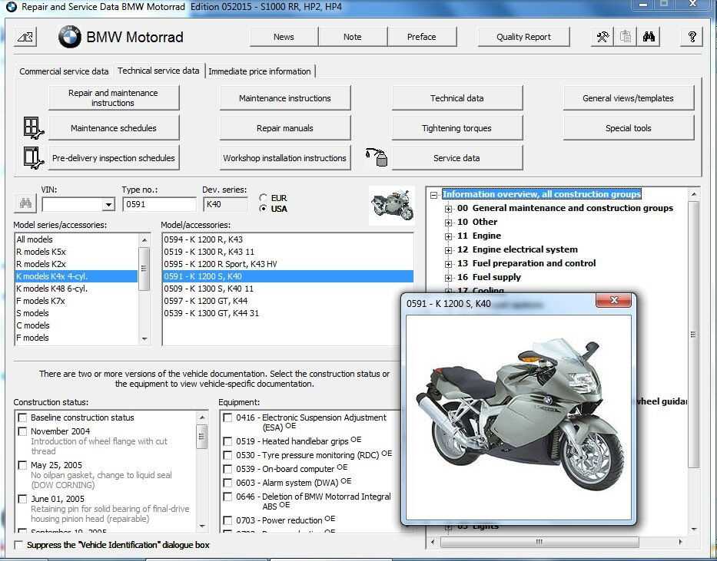Viewport: 717px width, 561px height.
Task: Open Workshop installation instructions
Action: tap(285, 158)
